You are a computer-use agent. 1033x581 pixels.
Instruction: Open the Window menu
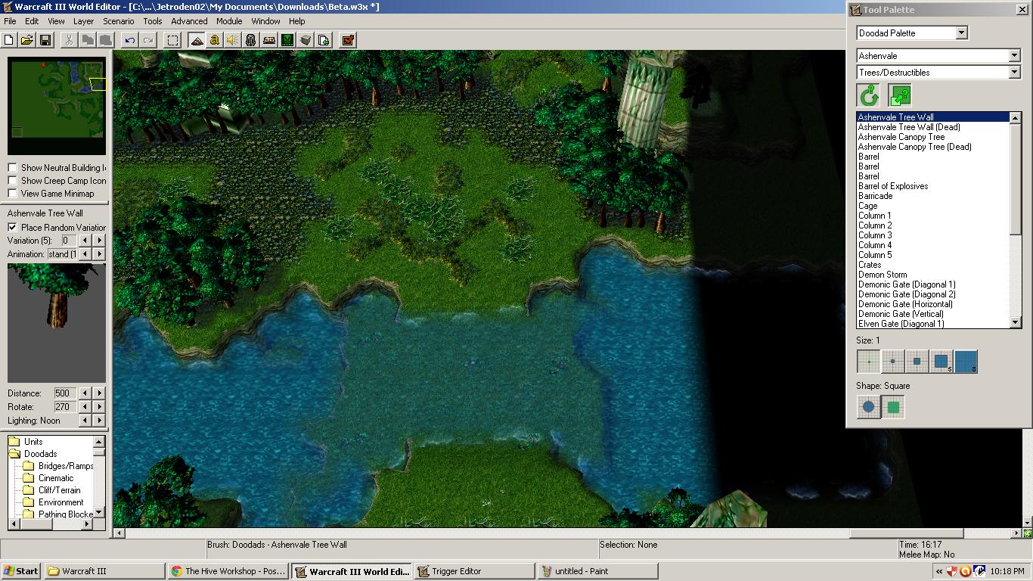(x=265, y=21)
